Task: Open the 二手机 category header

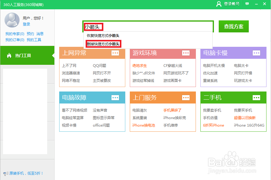Action: click(x=212, y=97)
